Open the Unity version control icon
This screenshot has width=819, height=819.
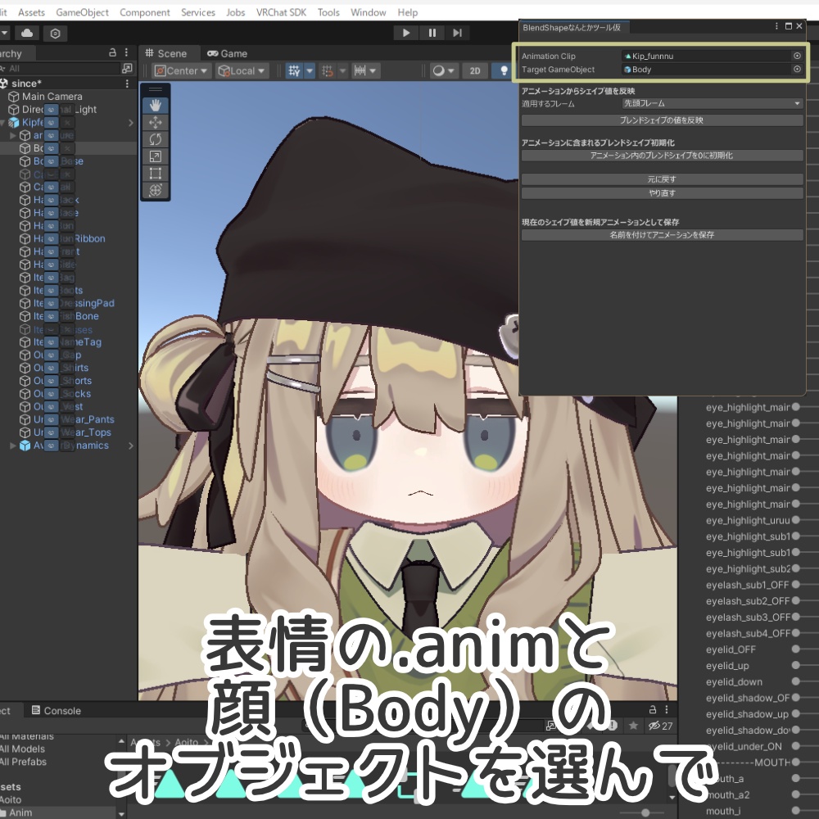click(x=56, y=34)
